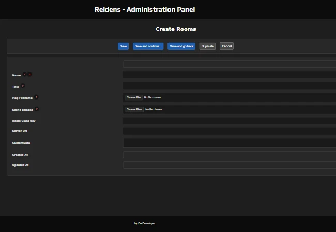
Task: Click the 'CustomData' label
Action: click(21, 143)
